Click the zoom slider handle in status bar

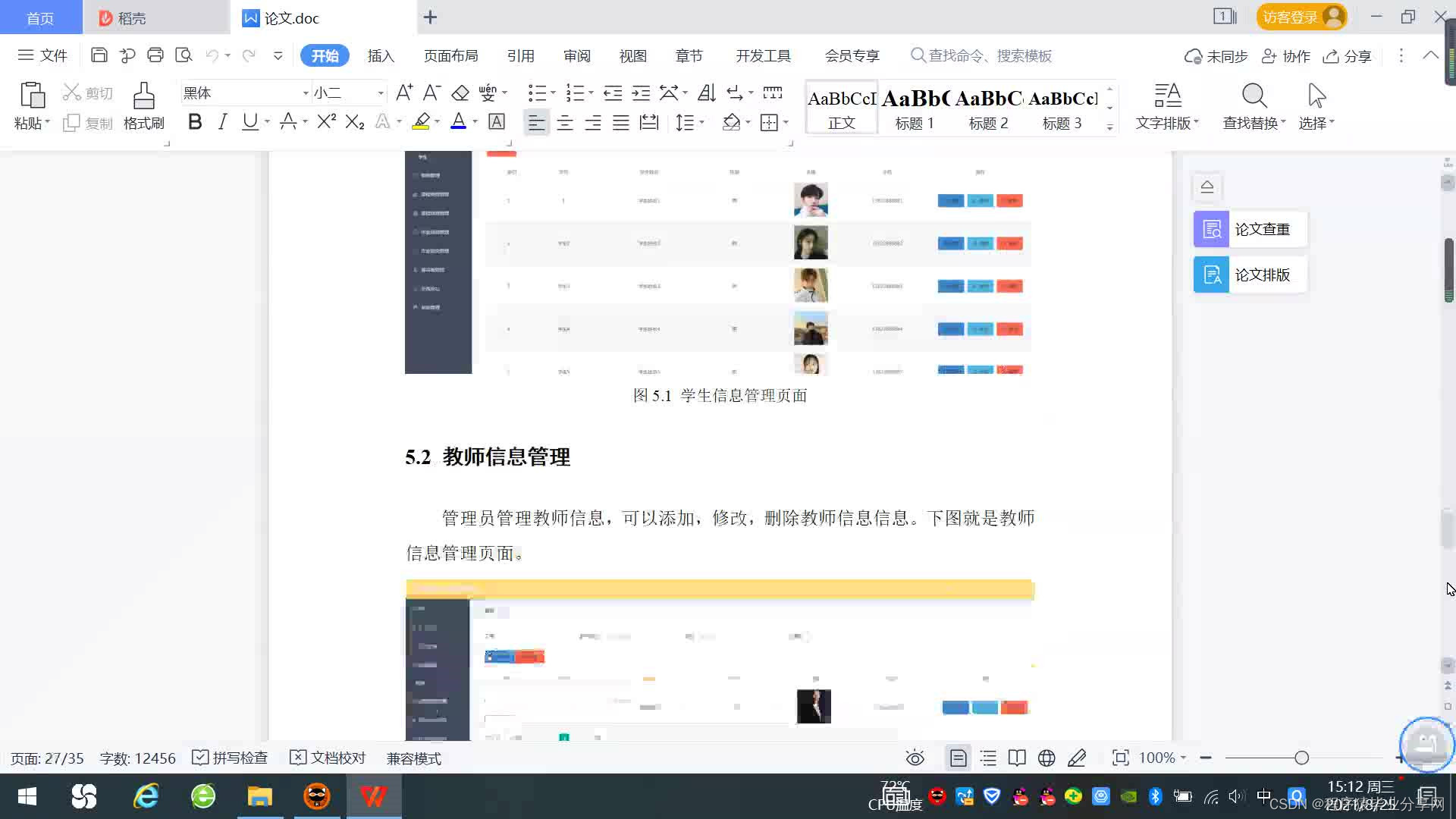tap(1301, 758)
